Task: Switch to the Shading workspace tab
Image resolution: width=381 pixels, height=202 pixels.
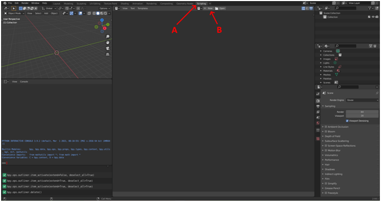Action: pos(125,4)
